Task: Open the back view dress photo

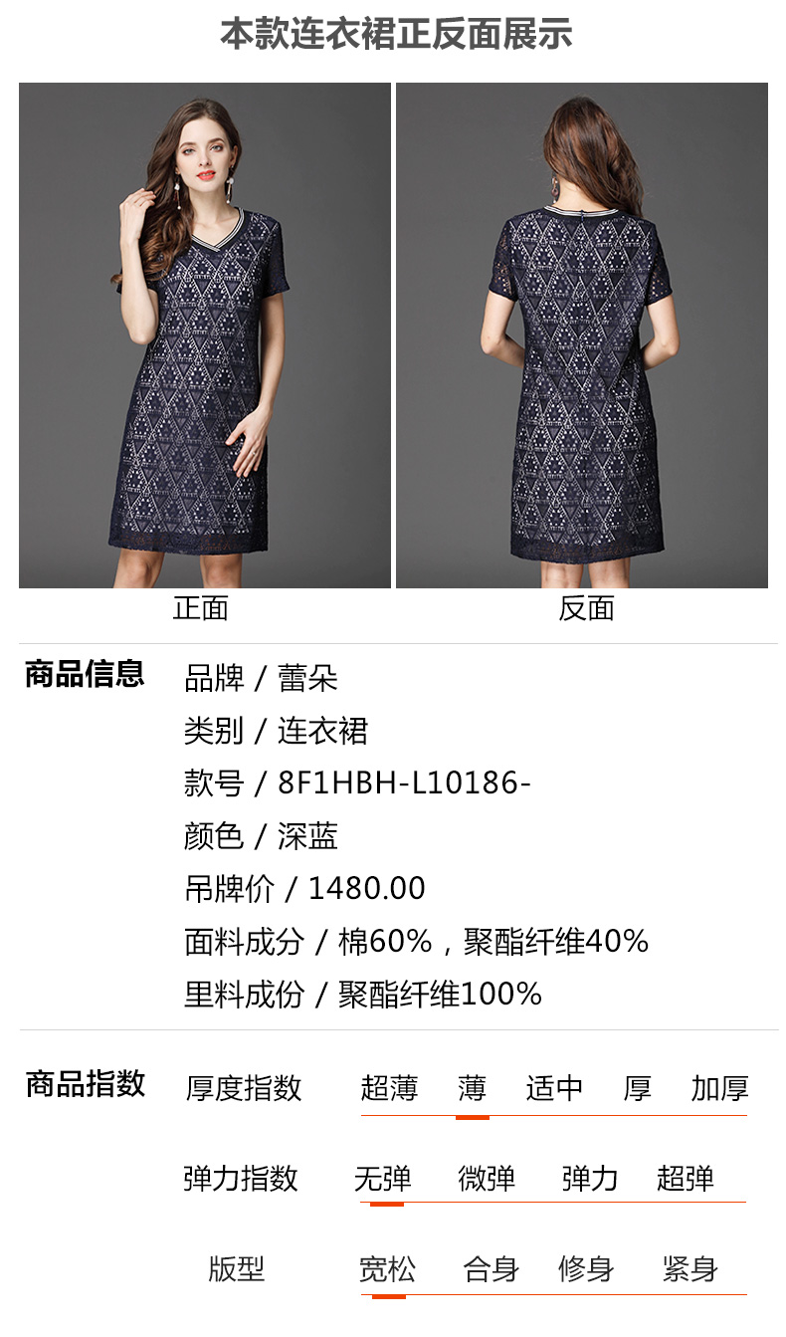Action: coord(582,335)
